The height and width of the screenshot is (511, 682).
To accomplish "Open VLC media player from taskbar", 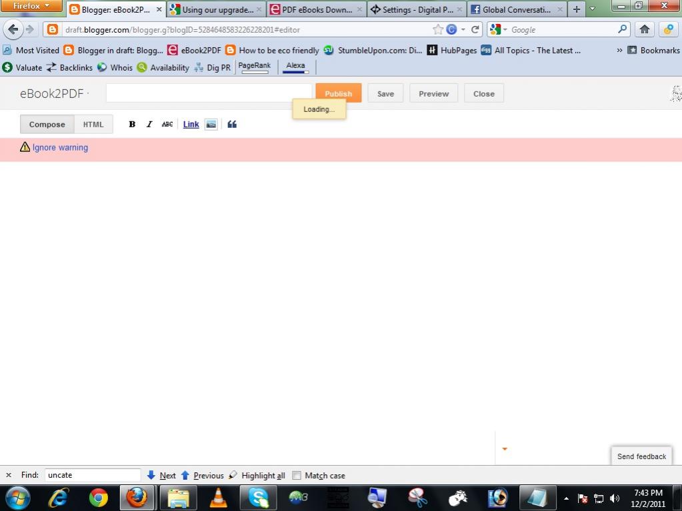I will pos(219,498).
